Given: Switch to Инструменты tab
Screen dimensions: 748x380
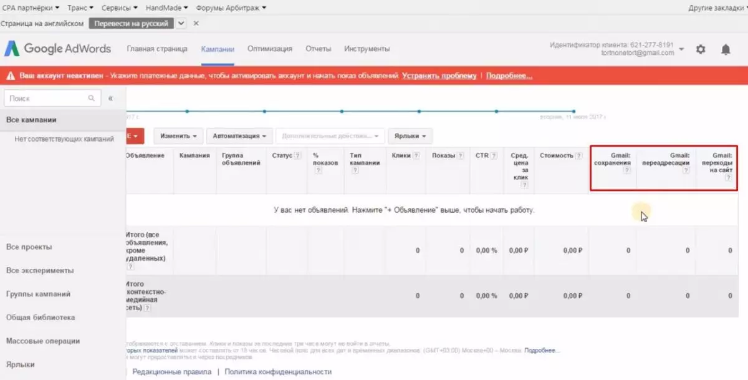Looking at the screenshot, I should (x=367, y=49).
